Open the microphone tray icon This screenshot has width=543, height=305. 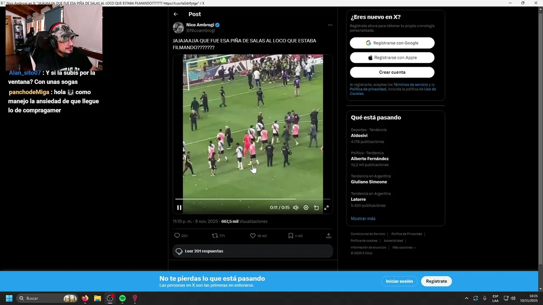coord(484,298)
